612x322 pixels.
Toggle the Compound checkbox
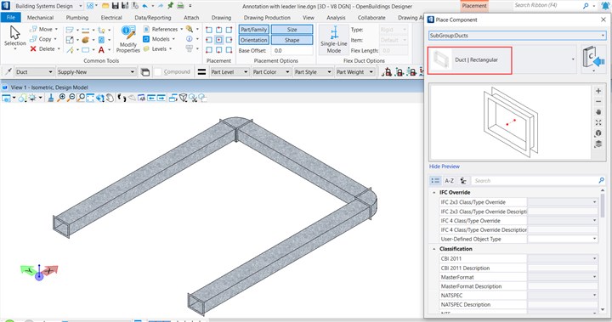[x=158, y=72]
